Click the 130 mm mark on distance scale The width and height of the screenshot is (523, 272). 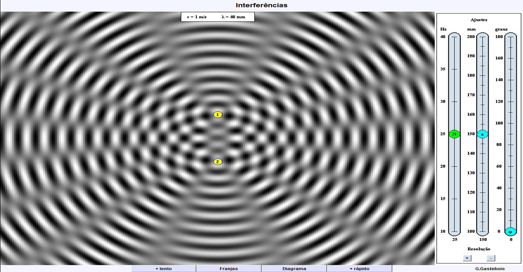(x=471, y=173)
